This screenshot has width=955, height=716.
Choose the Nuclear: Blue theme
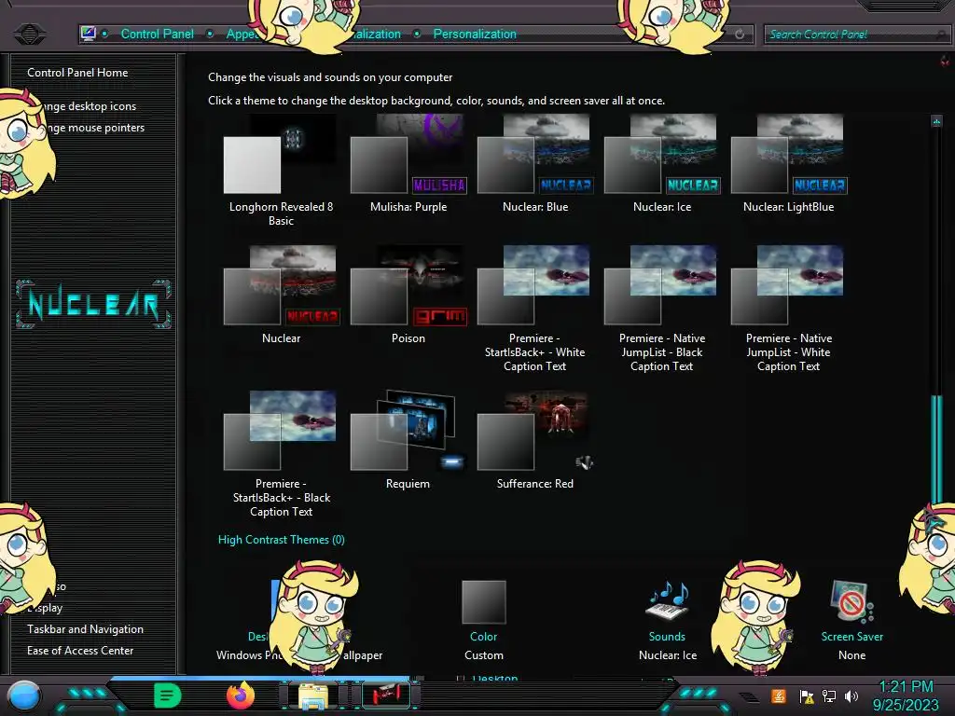pos(534,163)
